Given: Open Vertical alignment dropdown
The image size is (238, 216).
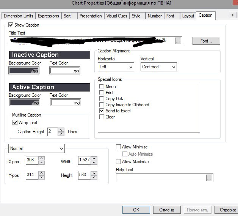Looking at the screenshot, I should coord(158,67).
